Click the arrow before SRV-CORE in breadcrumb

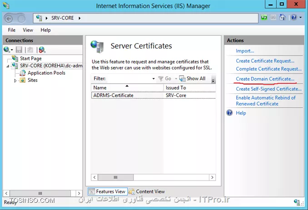pos(46,18)
